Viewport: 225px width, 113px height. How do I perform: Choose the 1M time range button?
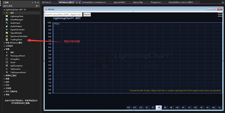click(x=171, y=107)
